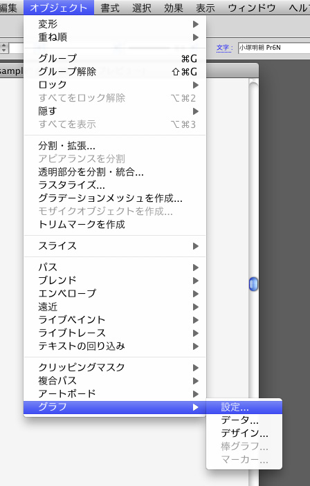Choose グラデーションメッシュを作成...
Screen dimensions: 310x486
pos(115,198)
